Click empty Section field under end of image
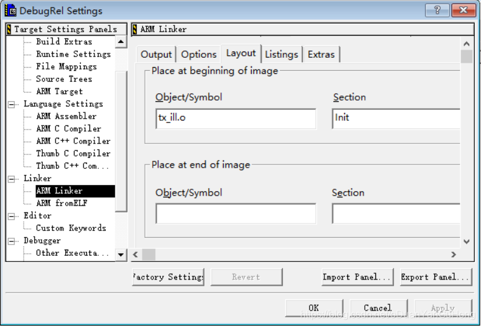This screenshot has width=481, height=326. (x=396, y=213)
